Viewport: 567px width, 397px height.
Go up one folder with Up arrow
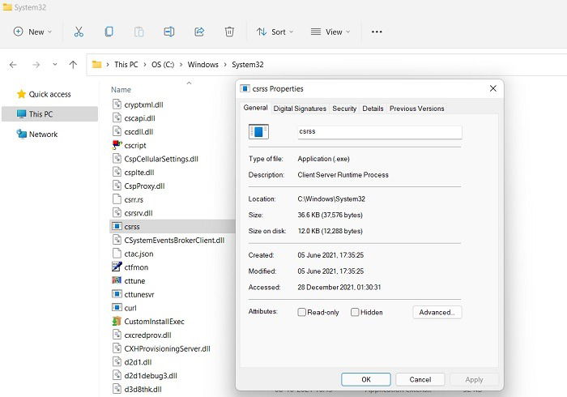[73, 65]
